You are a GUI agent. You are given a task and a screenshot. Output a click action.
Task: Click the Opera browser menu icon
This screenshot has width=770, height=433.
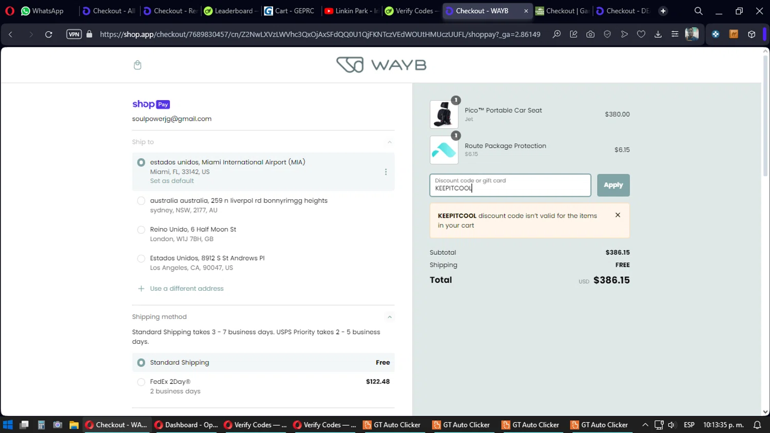point(9,11)
